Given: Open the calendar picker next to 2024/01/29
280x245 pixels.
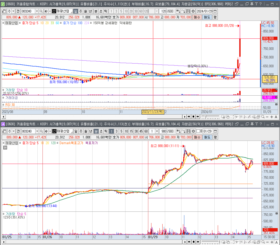Looking at the screenshot, I should (215, 11).
